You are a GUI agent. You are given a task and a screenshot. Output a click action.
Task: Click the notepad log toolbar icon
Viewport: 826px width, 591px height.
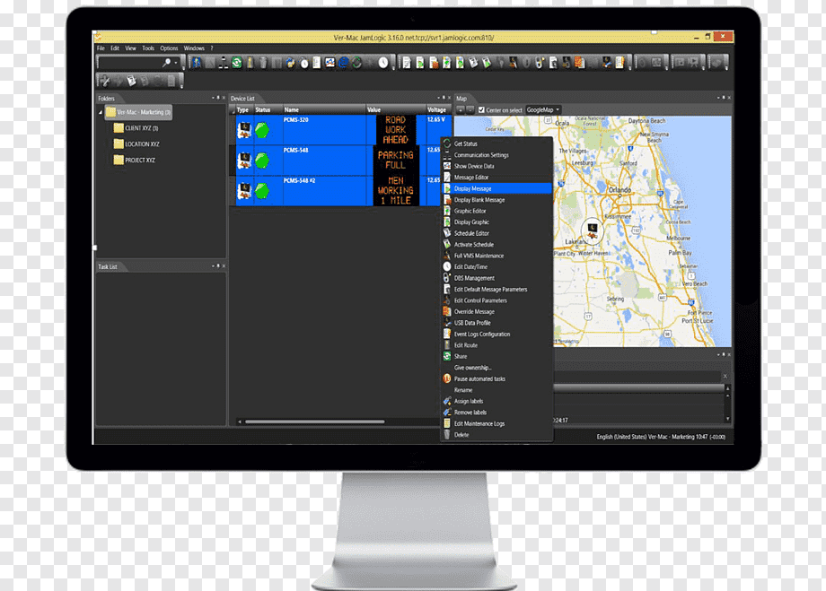point(619,63)
